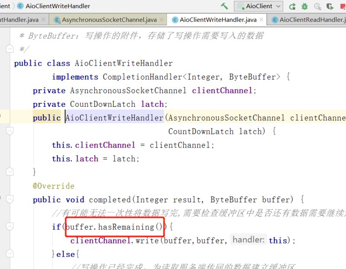Collapse the completed method fold marker
Screen dimensions: 346x269
pyautogui.click(x=10, y=199)
